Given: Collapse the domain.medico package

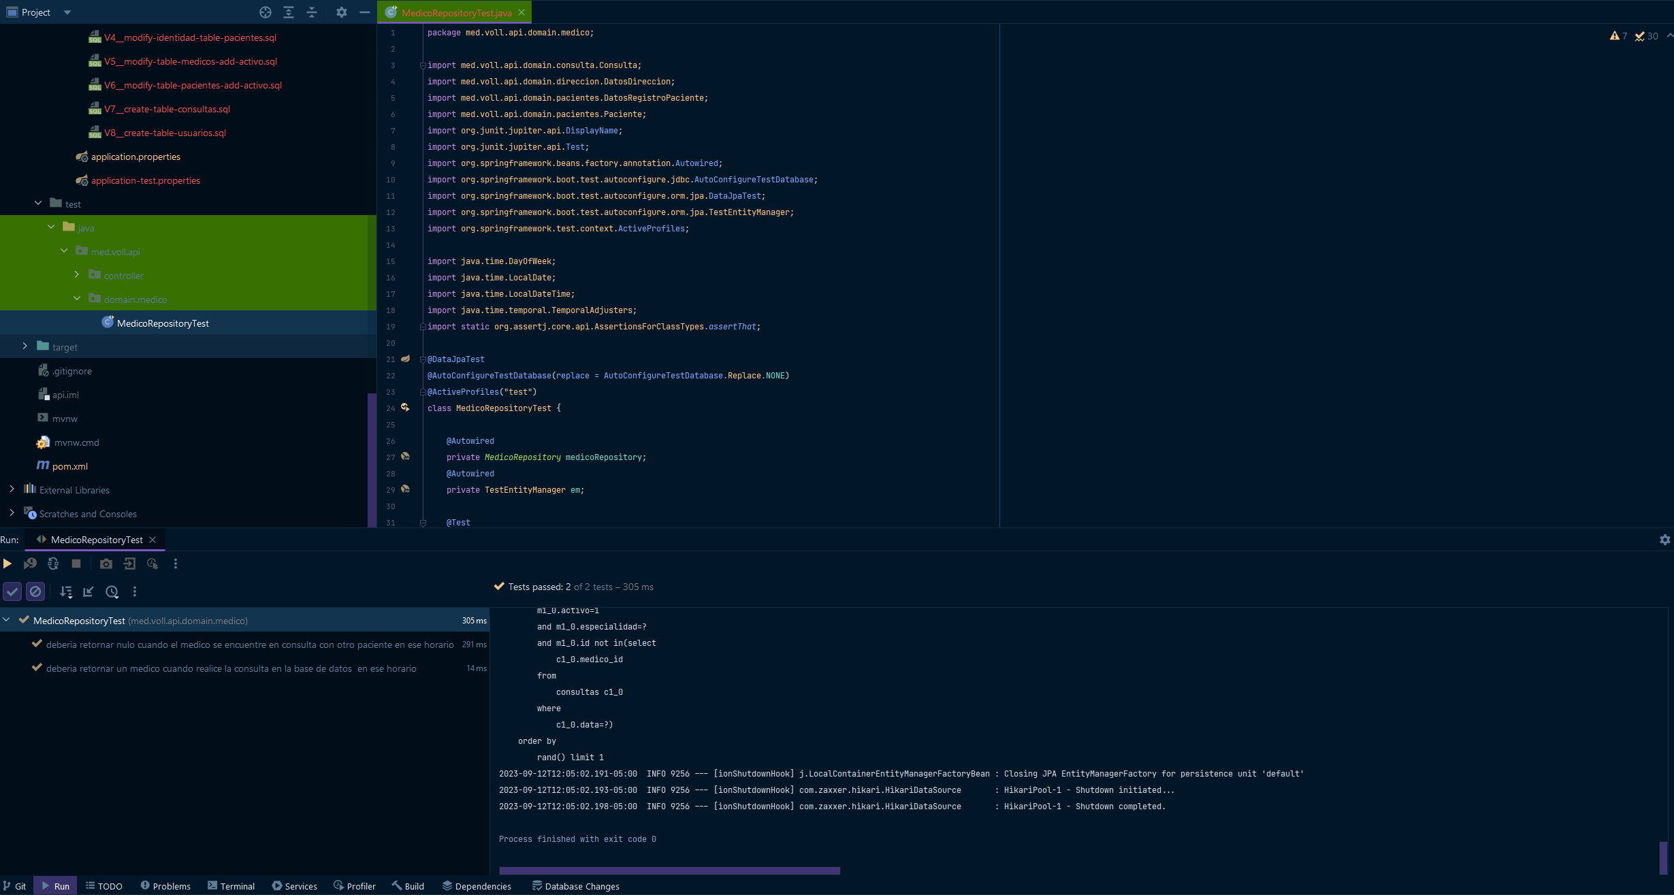Looking at the screenshot, I should [x=77, y=299].
